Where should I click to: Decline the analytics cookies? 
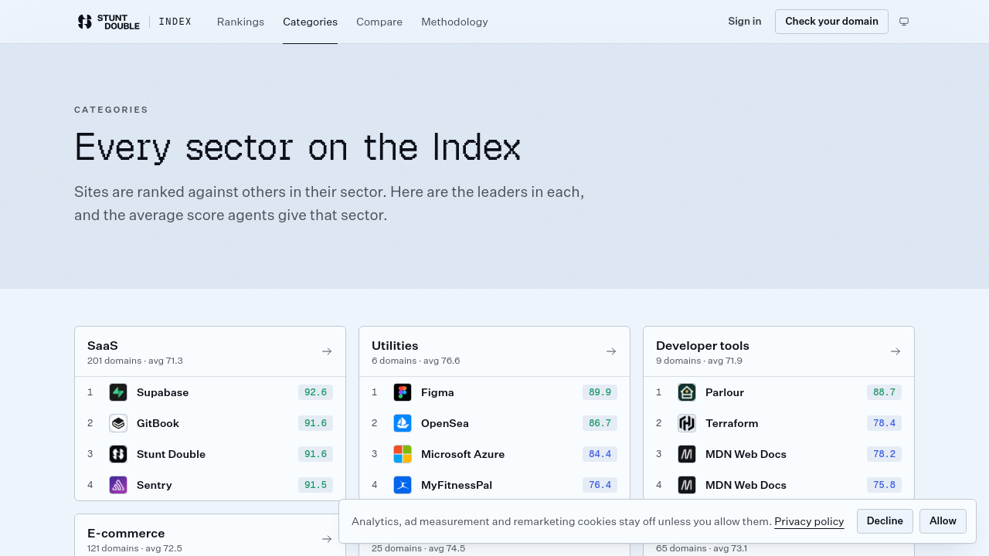tap(885, 521)
